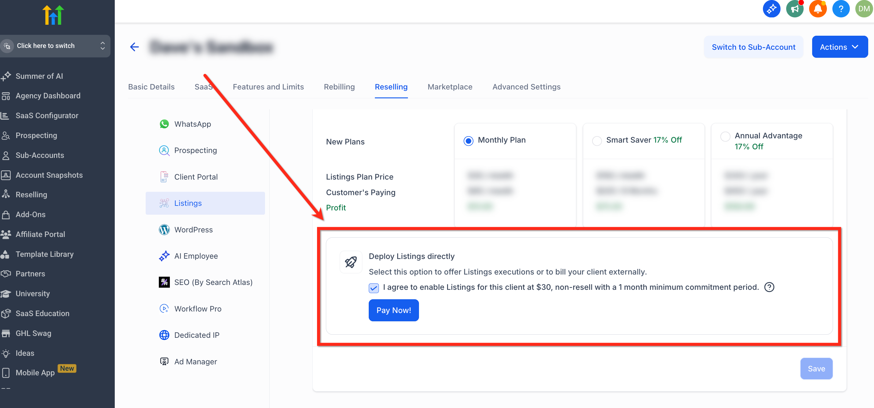Viewport: 874px width, 408px height.
Task: Click the commitment period info icon
Action: 769,287
